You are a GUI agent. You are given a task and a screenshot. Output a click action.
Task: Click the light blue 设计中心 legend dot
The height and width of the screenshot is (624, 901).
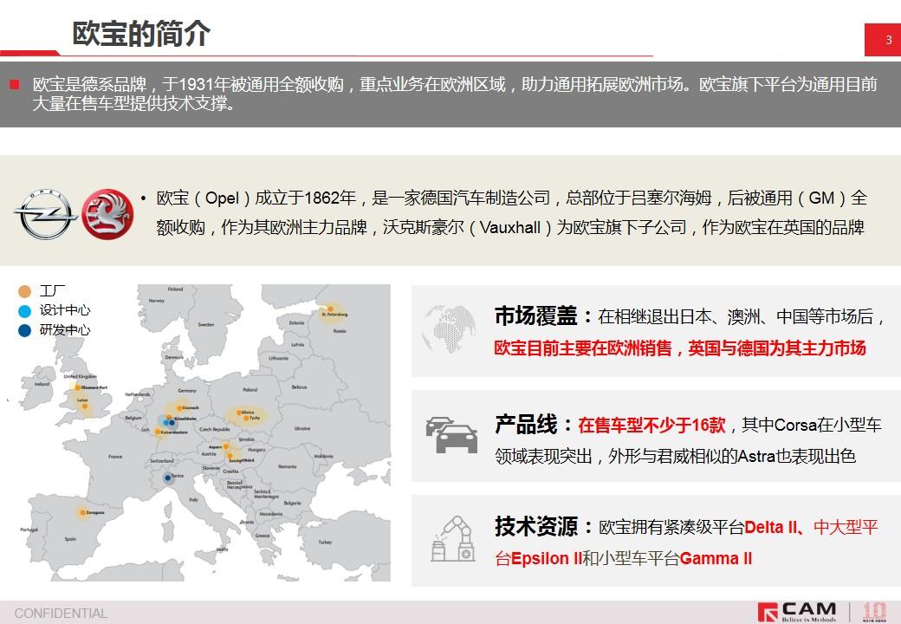click(x=25, y=311)
